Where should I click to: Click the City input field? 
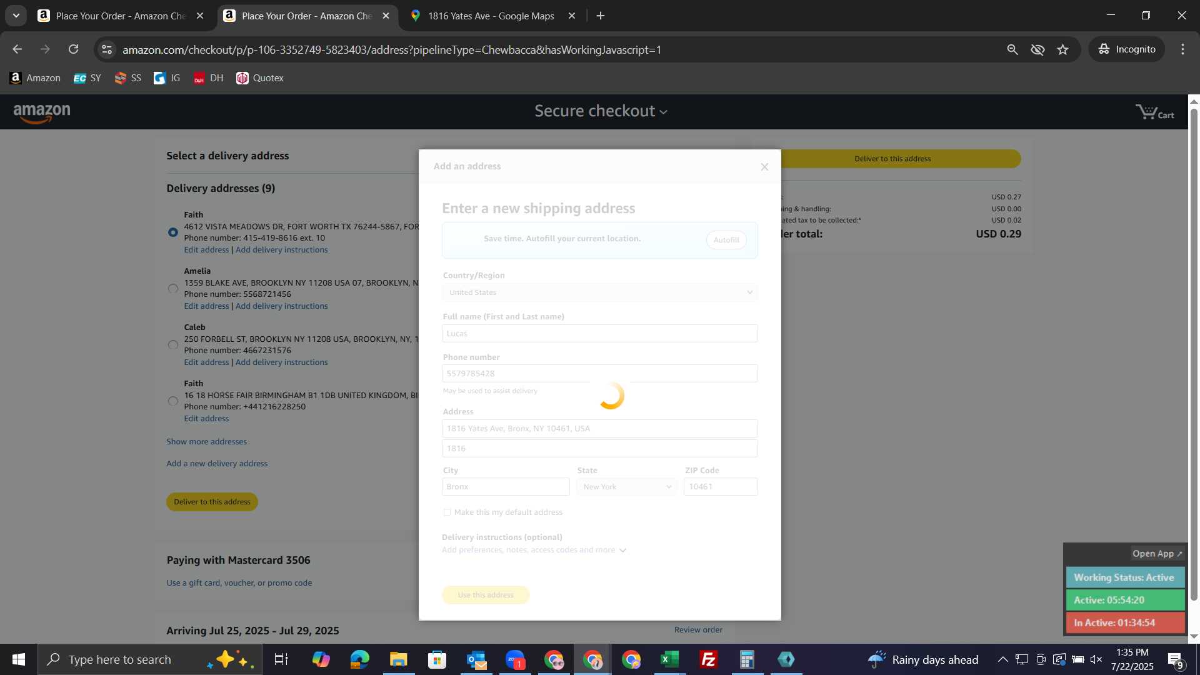[506, 487]
